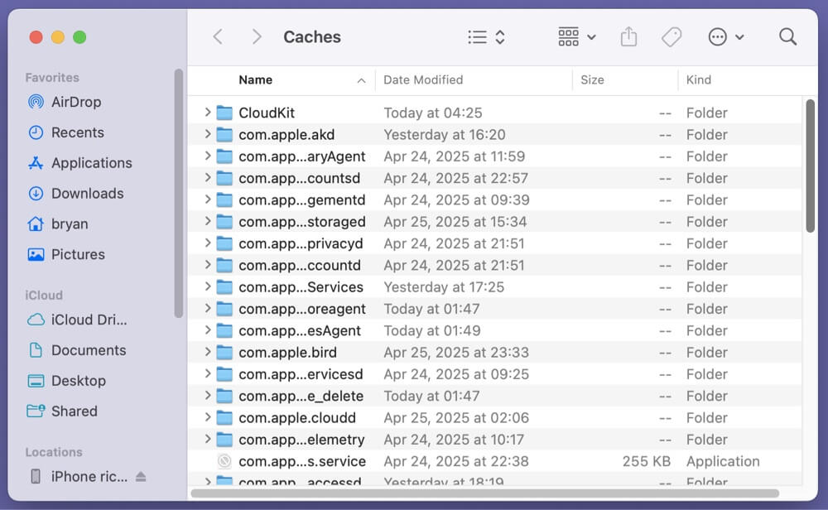Viewport: 828px width, 510px height.
Task: Open the bryan home folder in the sidebar
Action: [70, 224]
